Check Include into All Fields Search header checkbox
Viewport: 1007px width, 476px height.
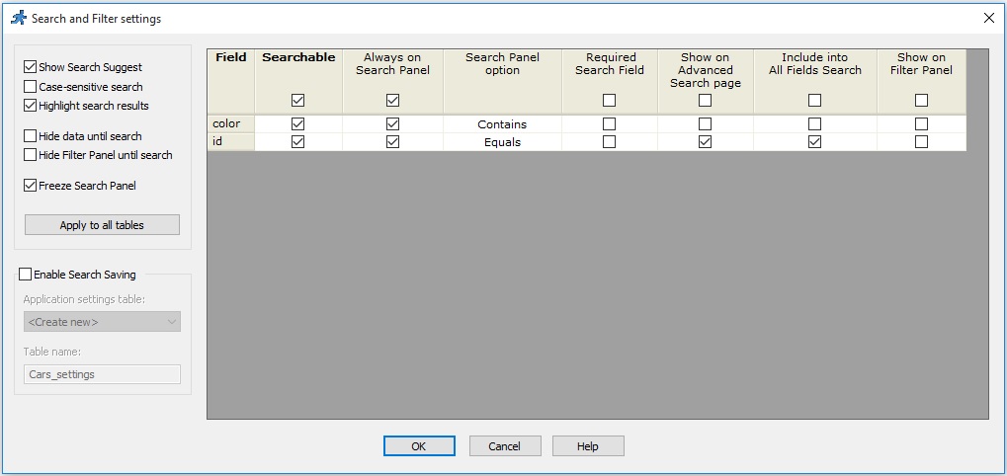(x=814, y=101)
